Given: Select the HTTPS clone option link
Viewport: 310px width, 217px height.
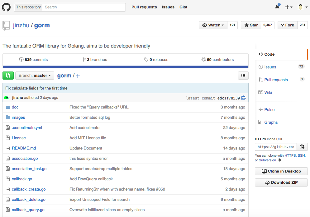Looking at the screenshot, I should click(x=290, y=155).
